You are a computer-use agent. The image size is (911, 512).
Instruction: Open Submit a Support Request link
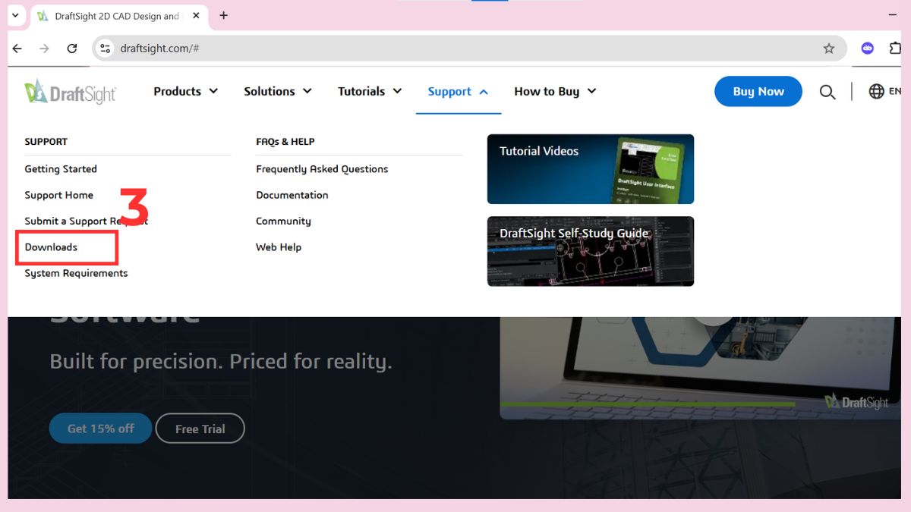click(86, 221)
